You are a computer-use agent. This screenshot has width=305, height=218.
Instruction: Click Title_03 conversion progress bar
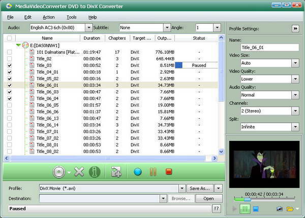click(x=196, y=65)
